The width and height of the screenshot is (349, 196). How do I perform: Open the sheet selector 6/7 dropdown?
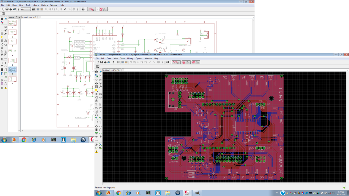coord(29,9)
